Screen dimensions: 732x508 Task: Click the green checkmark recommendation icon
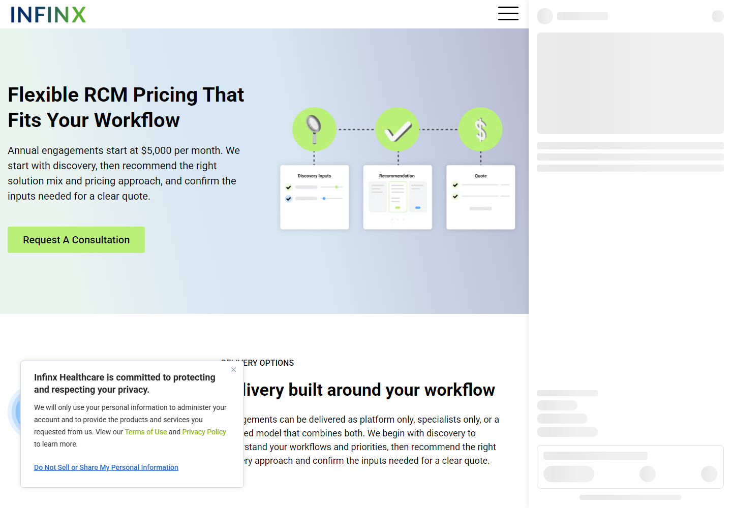[x=398, y=129]
